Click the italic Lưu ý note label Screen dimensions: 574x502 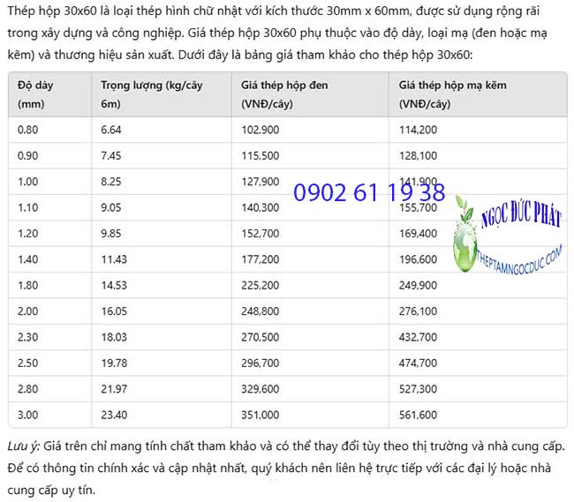pos(23,447)
